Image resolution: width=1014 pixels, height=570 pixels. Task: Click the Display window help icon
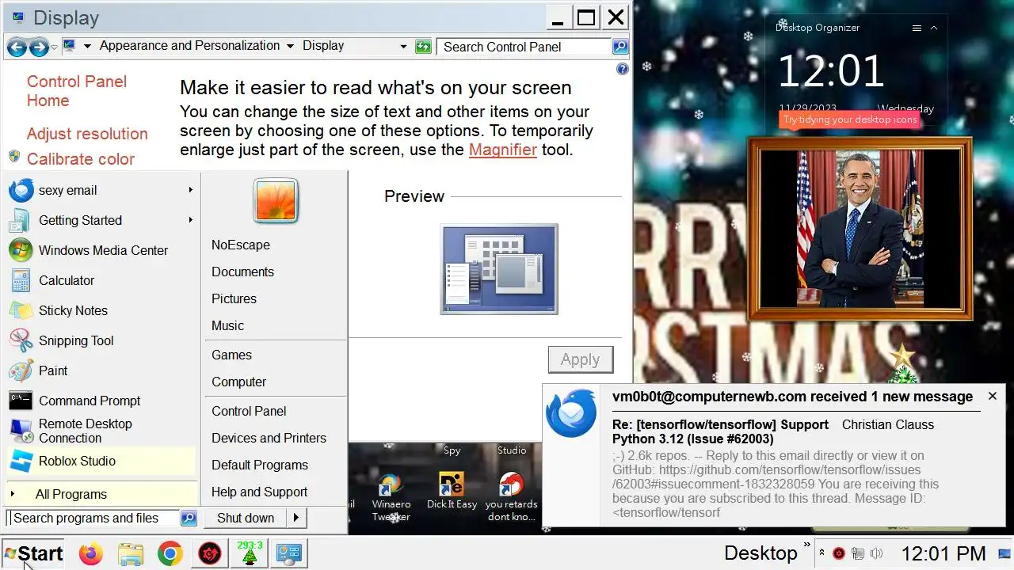click(x=622, y=70)
